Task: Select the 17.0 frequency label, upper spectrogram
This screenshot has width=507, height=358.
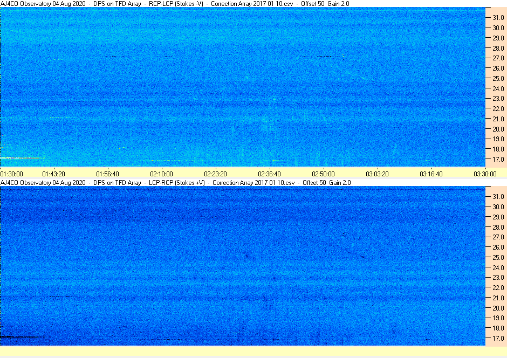Action: tap(498, 159)
